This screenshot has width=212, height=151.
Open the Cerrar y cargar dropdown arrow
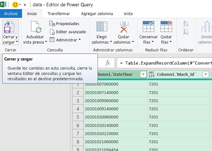click(17, 42)
